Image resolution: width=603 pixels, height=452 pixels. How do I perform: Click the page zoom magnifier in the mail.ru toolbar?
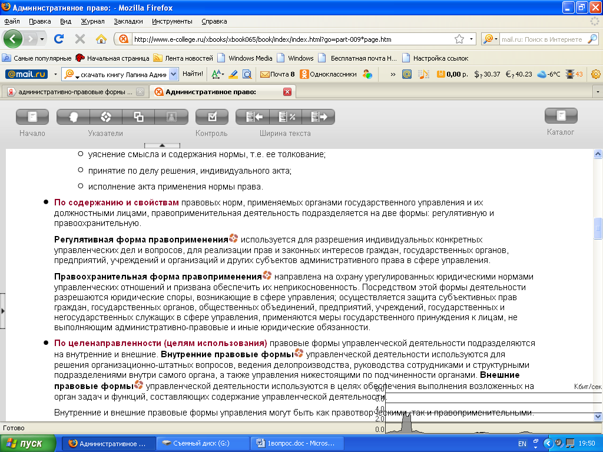coord(247,74)
